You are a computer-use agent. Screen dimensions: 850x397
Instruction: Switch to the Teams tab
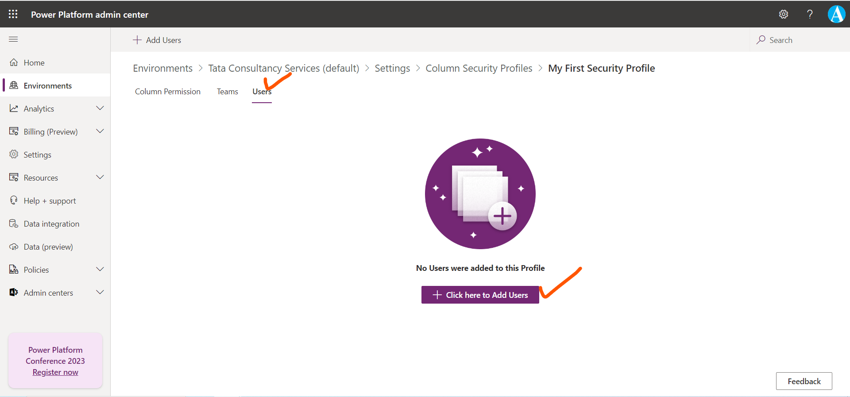click(228, 92)
